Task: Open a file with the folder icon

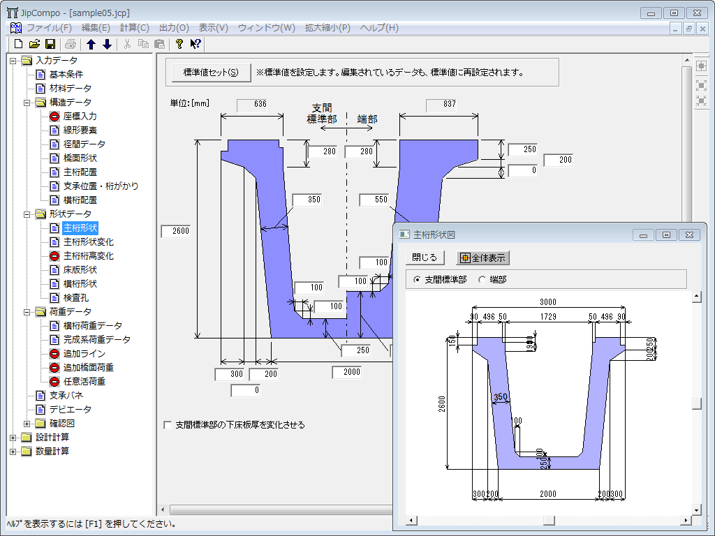Action: [34, 44]
